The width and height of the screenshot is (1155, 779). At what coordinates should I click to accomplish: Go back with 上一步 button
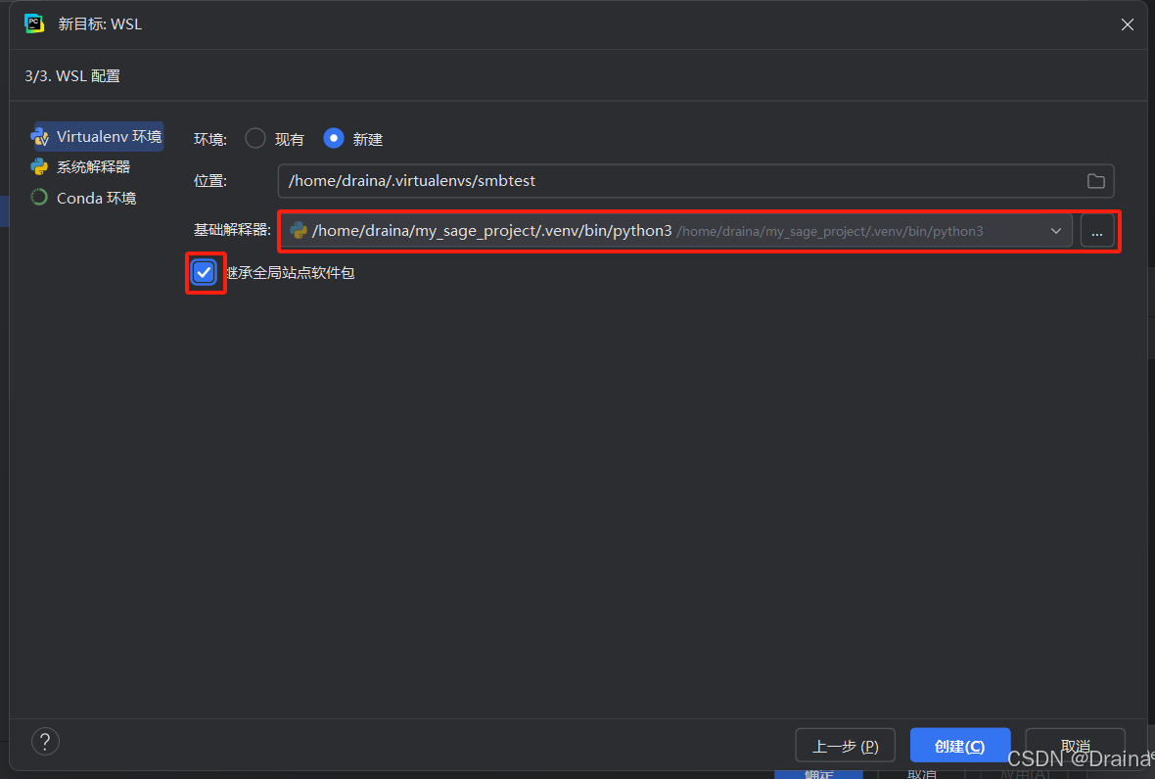click(x=846, y=746)
